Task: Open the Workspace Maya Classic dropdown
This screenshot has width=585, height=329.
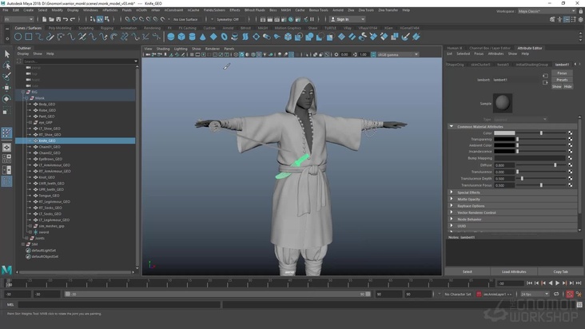Action: point(547,11)
